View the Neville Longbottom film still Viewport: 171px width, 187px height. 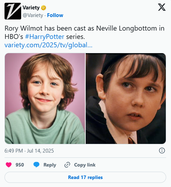[126, 98]
